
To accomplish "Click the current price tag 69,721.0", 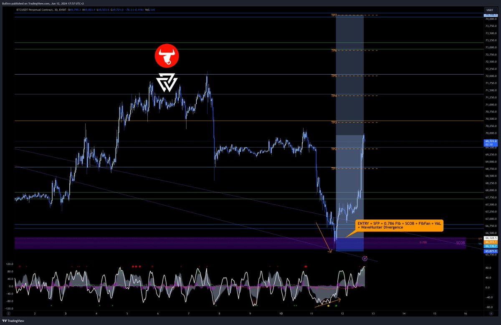I will coord(490,143).
